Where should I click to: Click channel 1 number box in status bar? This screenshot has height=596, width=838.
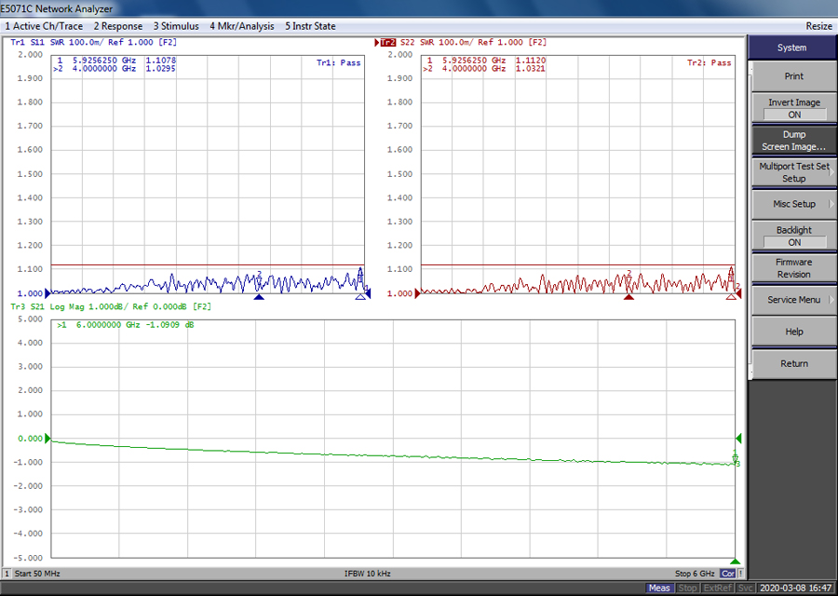point(7,574)
